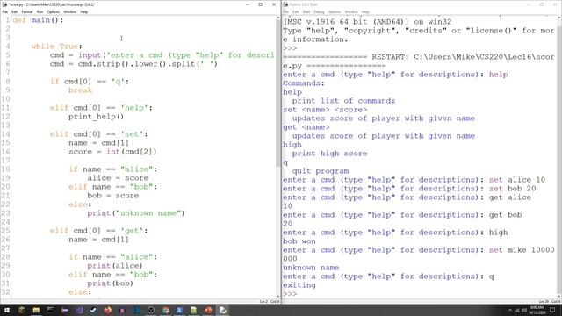Open File menu in score.py editor
Screen dimensions: 562x316
[x=5, y=11]
